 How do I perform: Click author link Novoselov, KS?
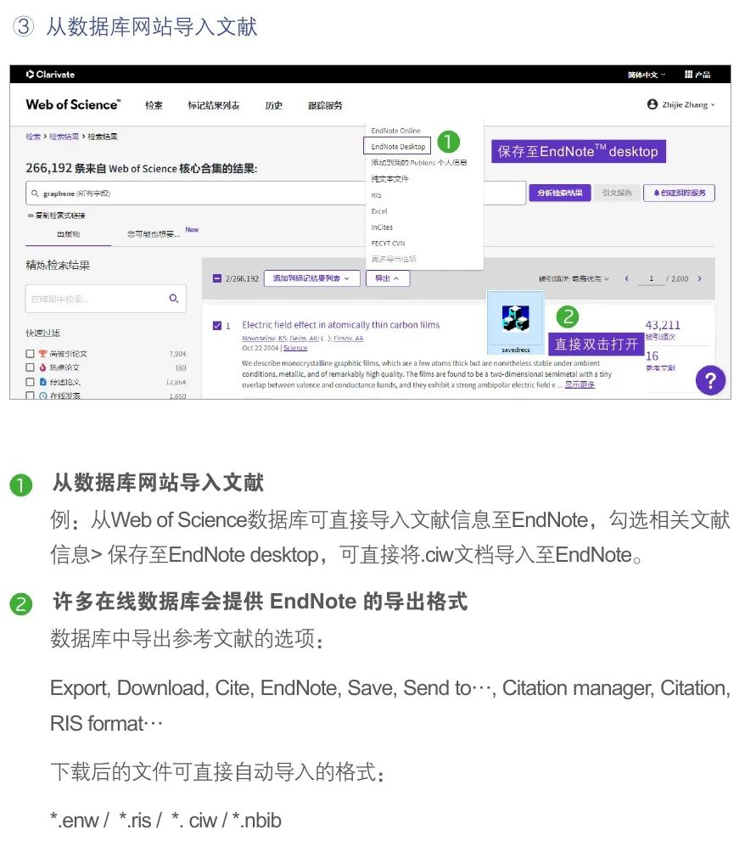(264, 339)
